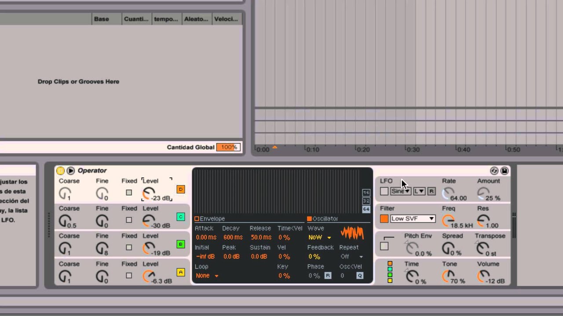
Task: Open the Low SVF filter type dropdown
Action: [413, 219]
